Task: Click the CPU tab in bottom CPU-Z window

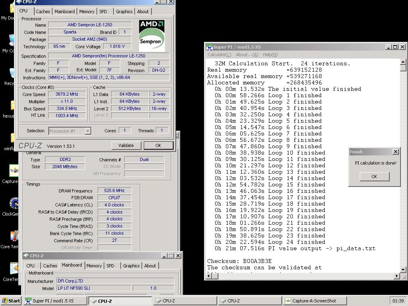Action: point(30,266)
